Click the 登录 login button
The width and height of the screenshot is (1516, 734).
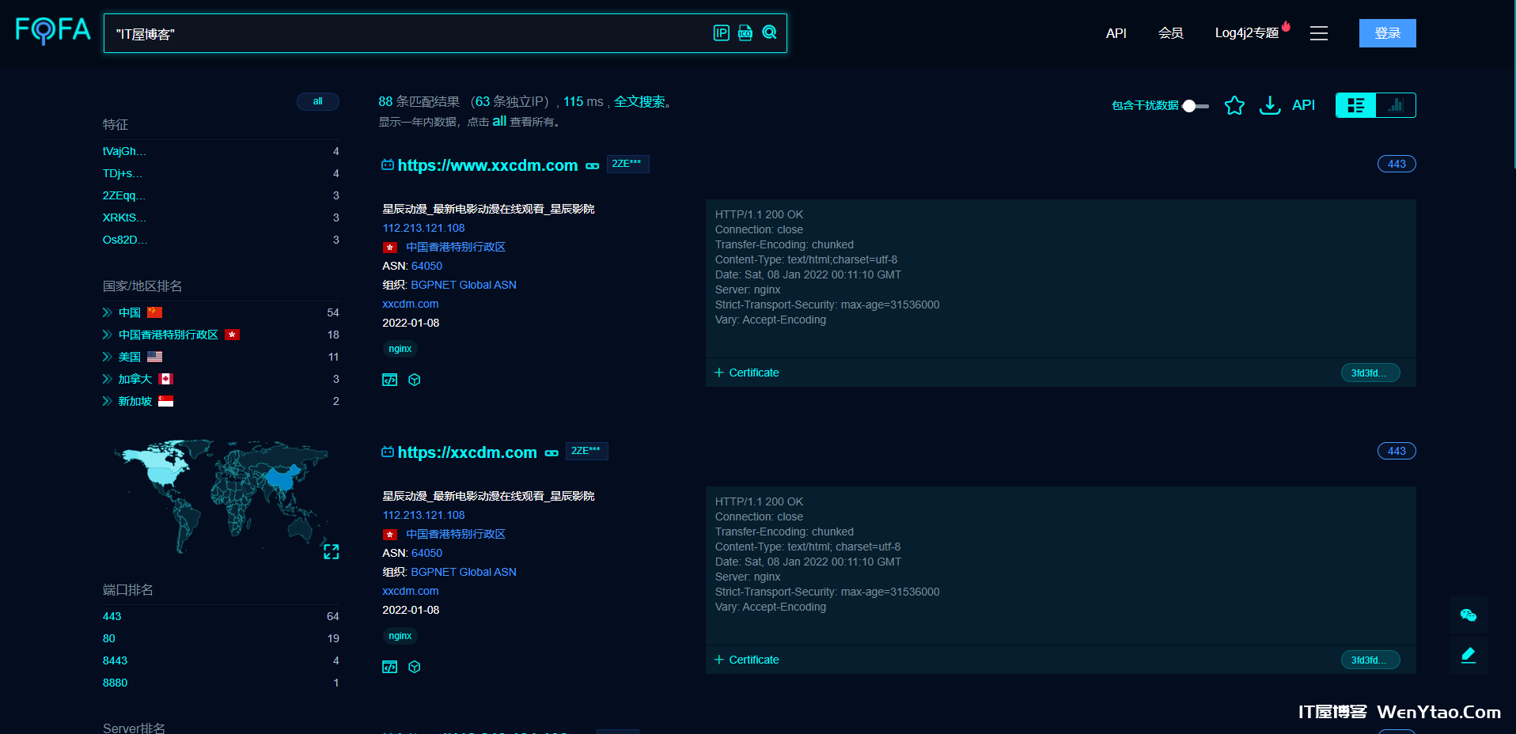coord(1388,33)
